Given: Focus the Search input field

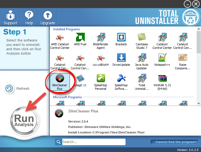Looking at the screenshot, I should [x=94, y=142].
